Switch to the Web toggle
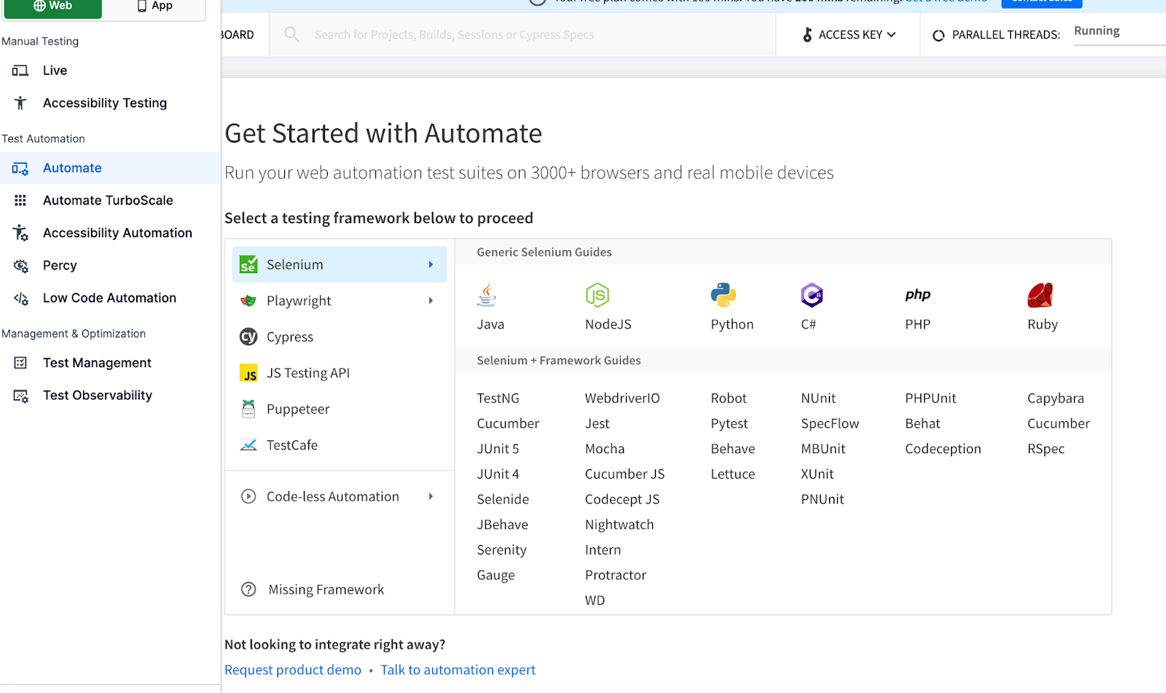Image resolution: width=1166 pixels, height=693 pixels. pyautogui.click(x=52, y=7)
